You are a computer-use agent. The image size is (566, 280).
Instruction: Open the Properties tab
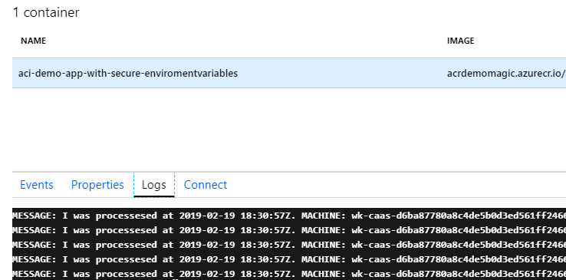click(97, 185)
